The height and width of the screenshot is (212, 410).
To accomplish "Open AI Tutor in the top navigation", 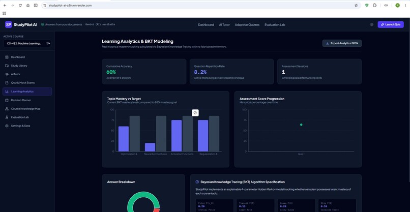I will click(x=224, y=25).
